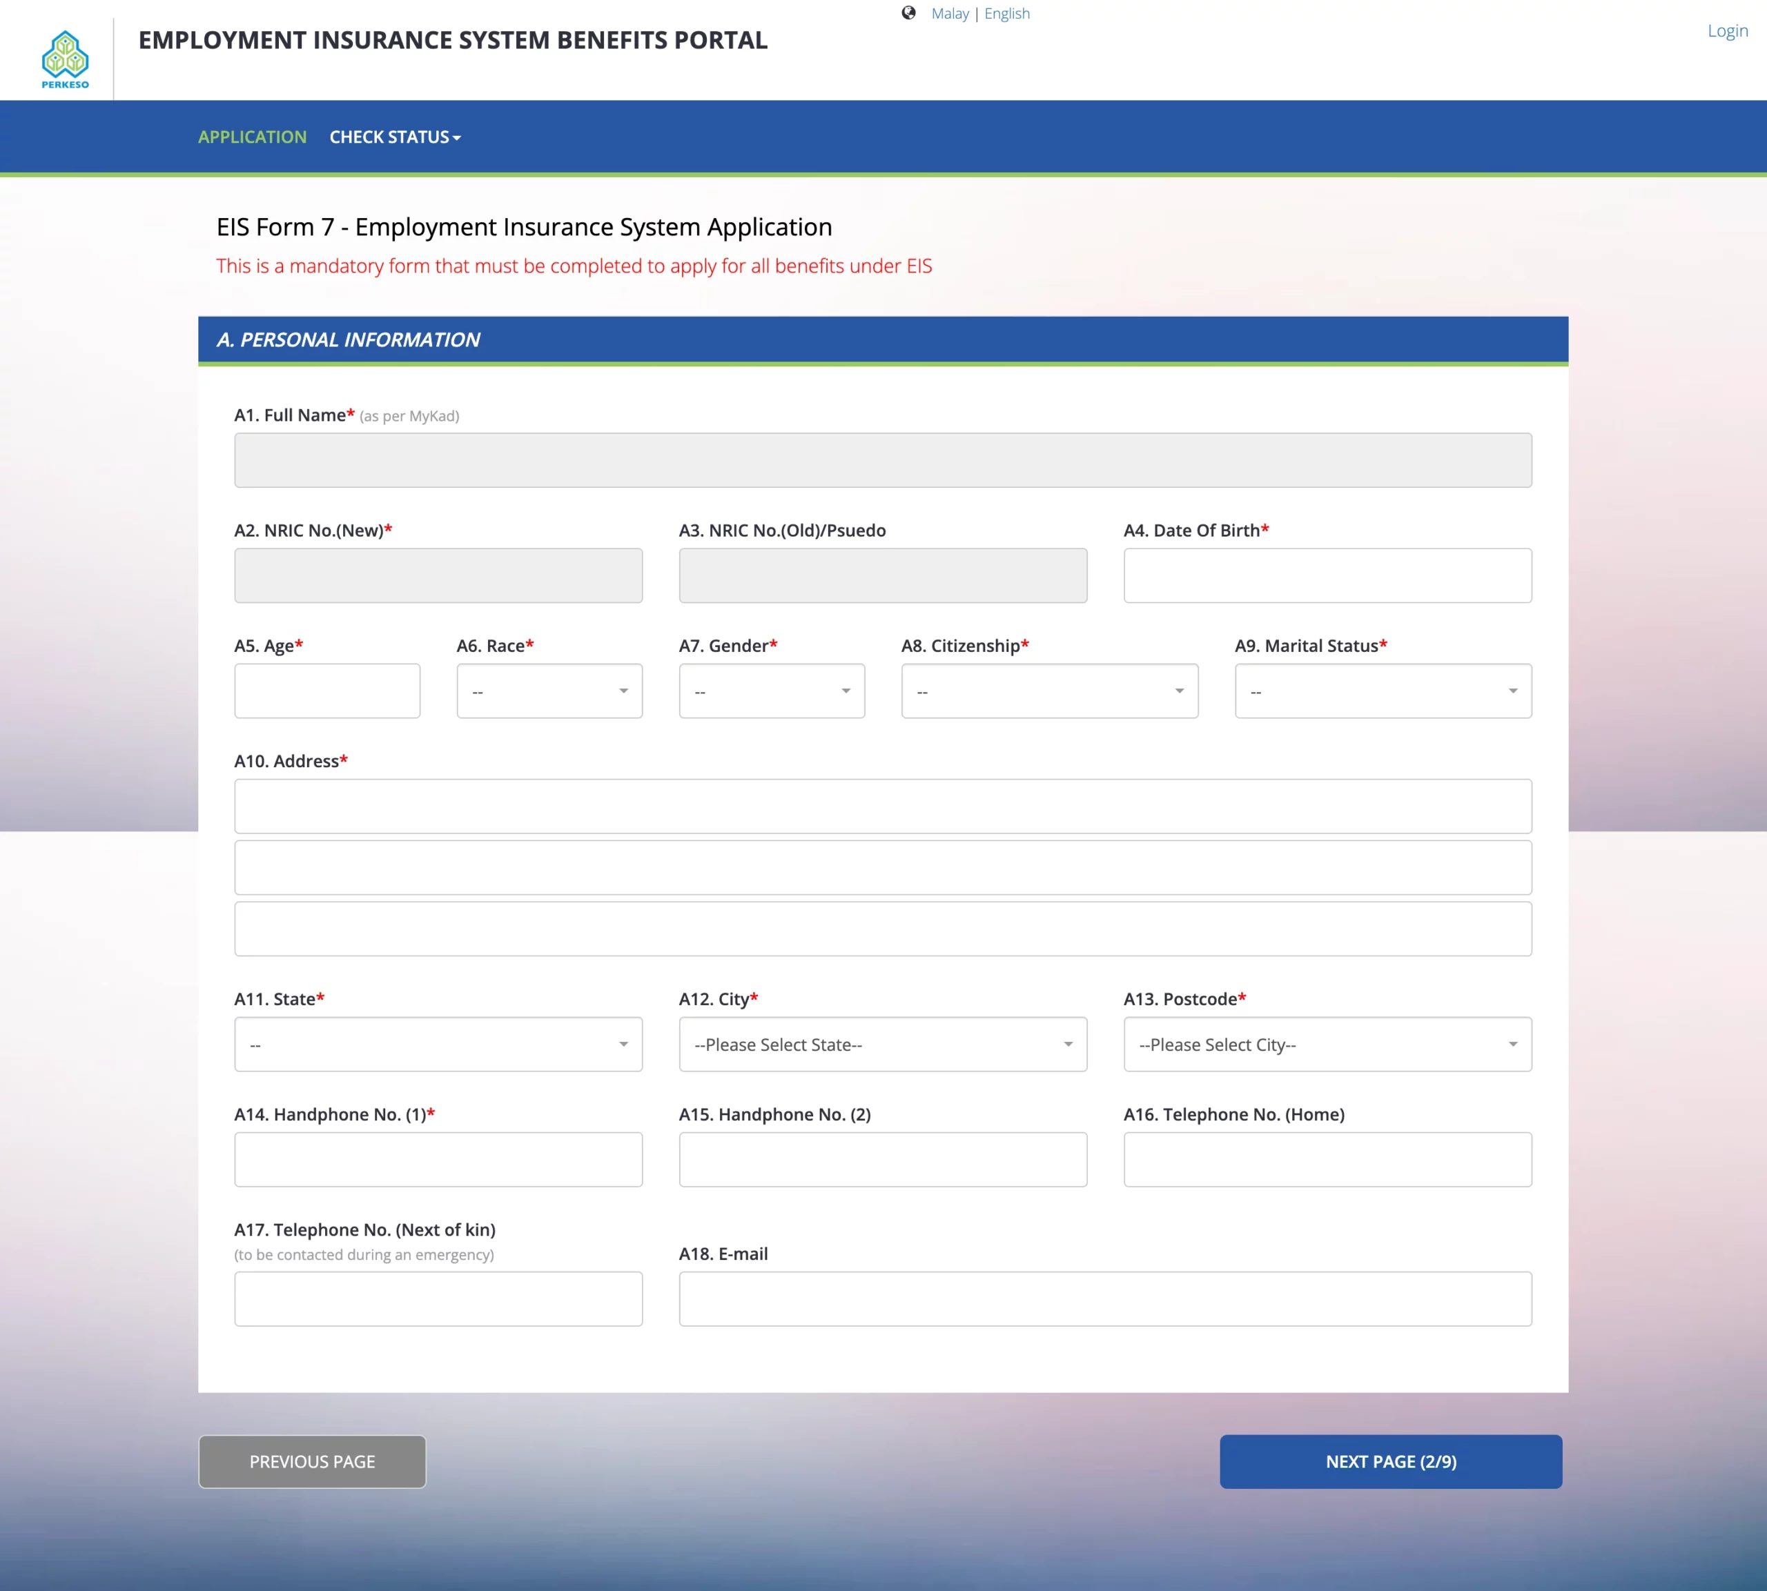Click the A4 Date Of Birth field

pos(1327,575)
